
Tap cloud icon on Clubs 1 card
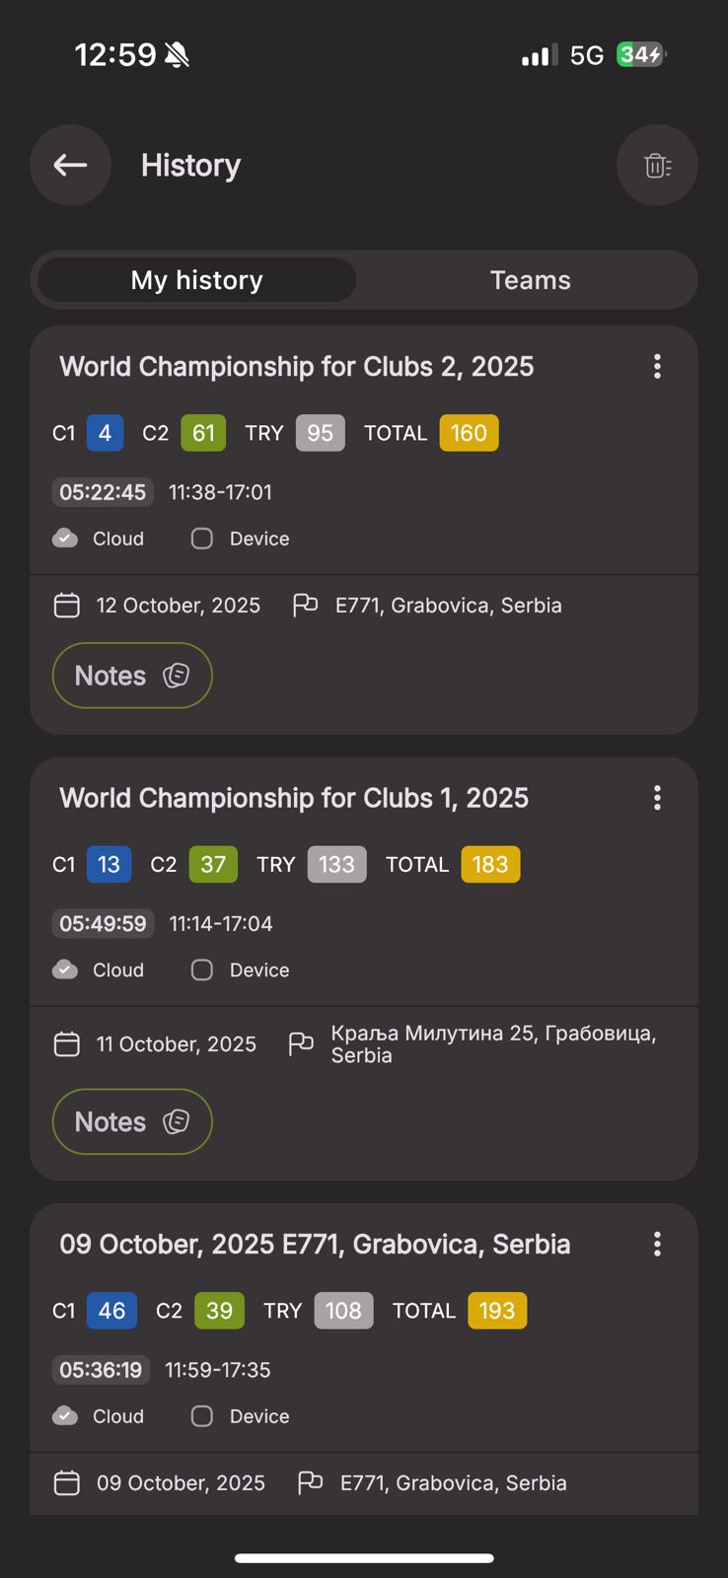65,970
